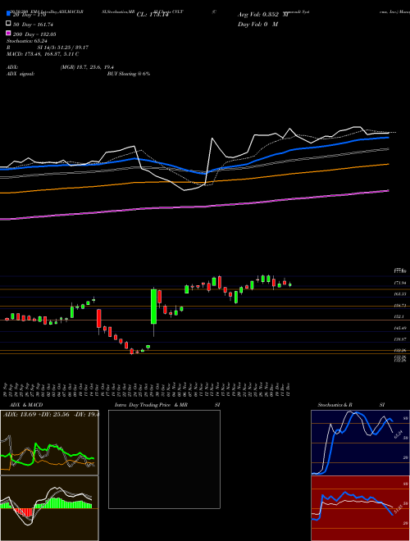Image resolution: width=410 pixels, height=541 pixels.
Task: Click the 'MACD: 173.48, 168.37, 5.11 C' readout
Action: coord(43,54)
